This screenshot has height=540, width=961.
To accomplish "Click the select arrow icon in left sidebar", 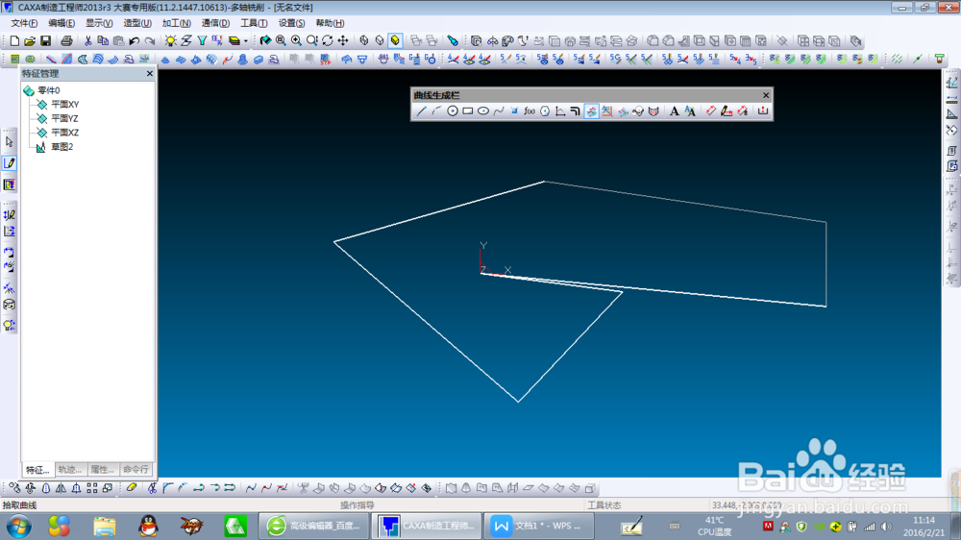I will (x=10, y=142).
